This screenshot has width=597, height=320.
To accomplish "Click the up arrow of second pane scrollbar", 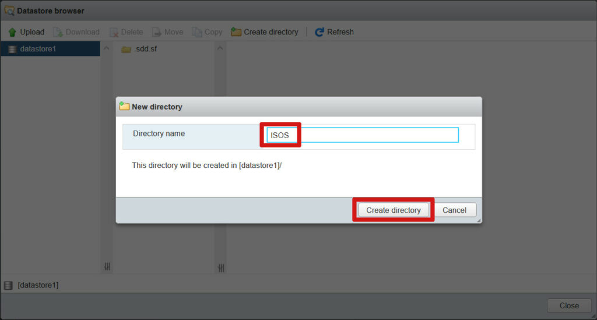I will [x=220, y=48].
